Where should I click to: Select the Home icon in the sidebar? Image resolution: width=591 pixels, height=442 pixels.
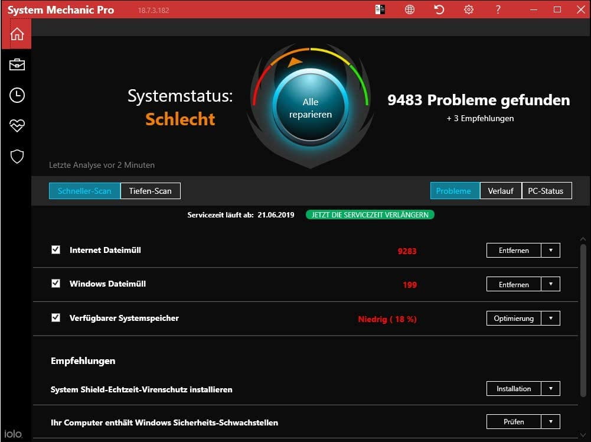16,34
